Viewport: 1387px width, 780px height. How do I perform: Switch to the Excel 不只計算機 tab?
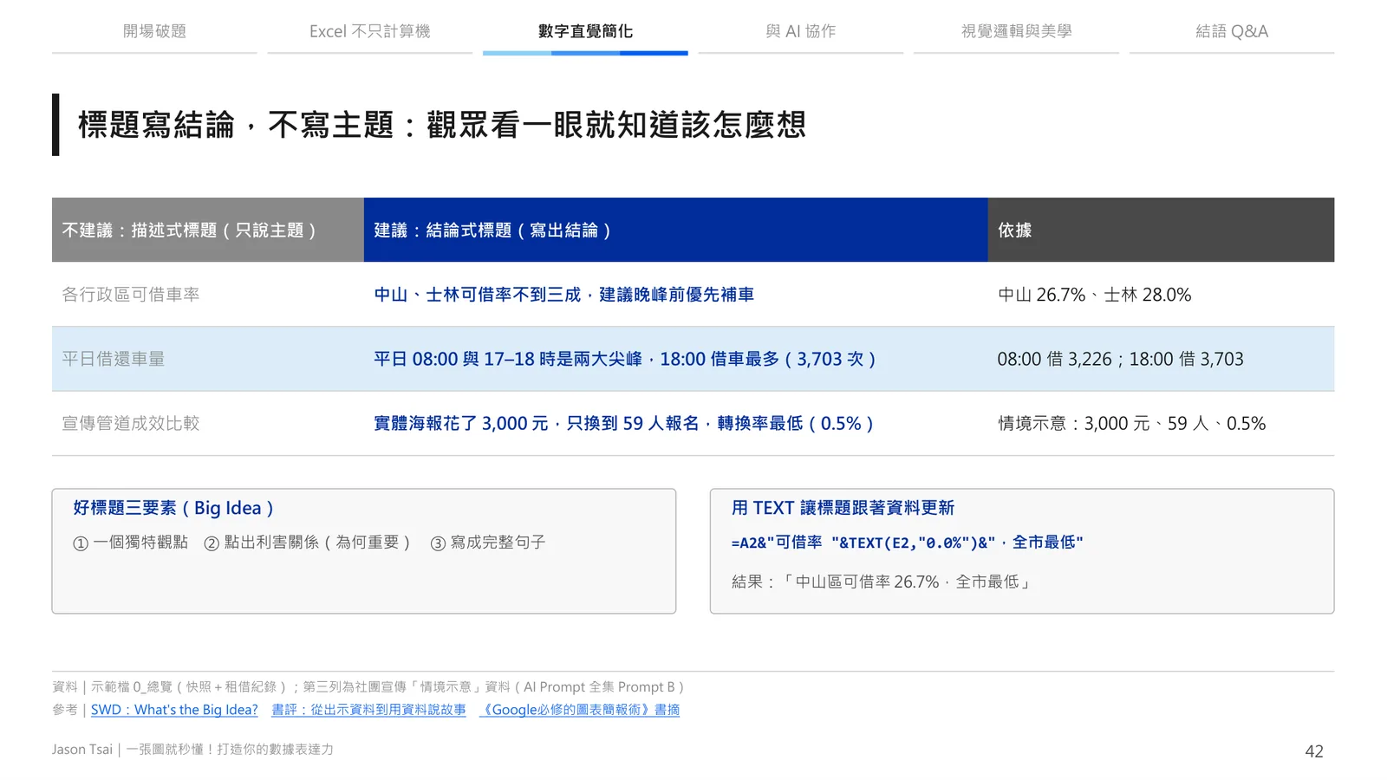[x=369, y=31]
